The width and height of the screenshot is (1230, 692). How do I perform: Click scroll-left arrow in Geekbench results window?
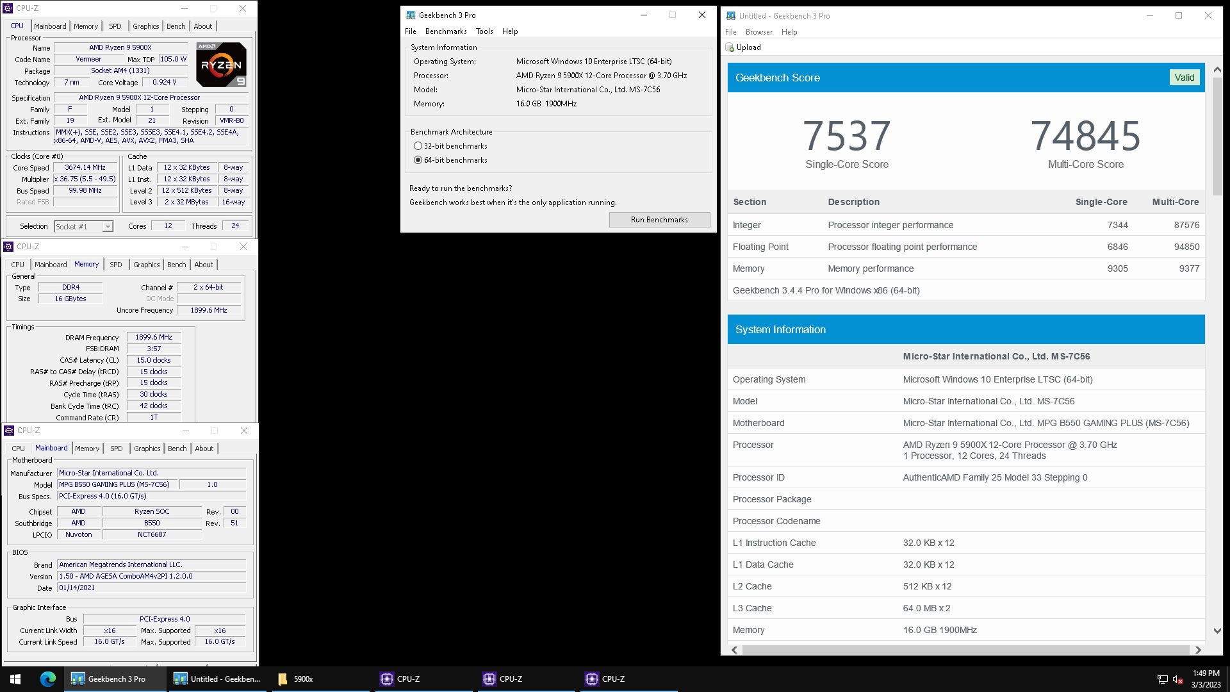(734, 650)
